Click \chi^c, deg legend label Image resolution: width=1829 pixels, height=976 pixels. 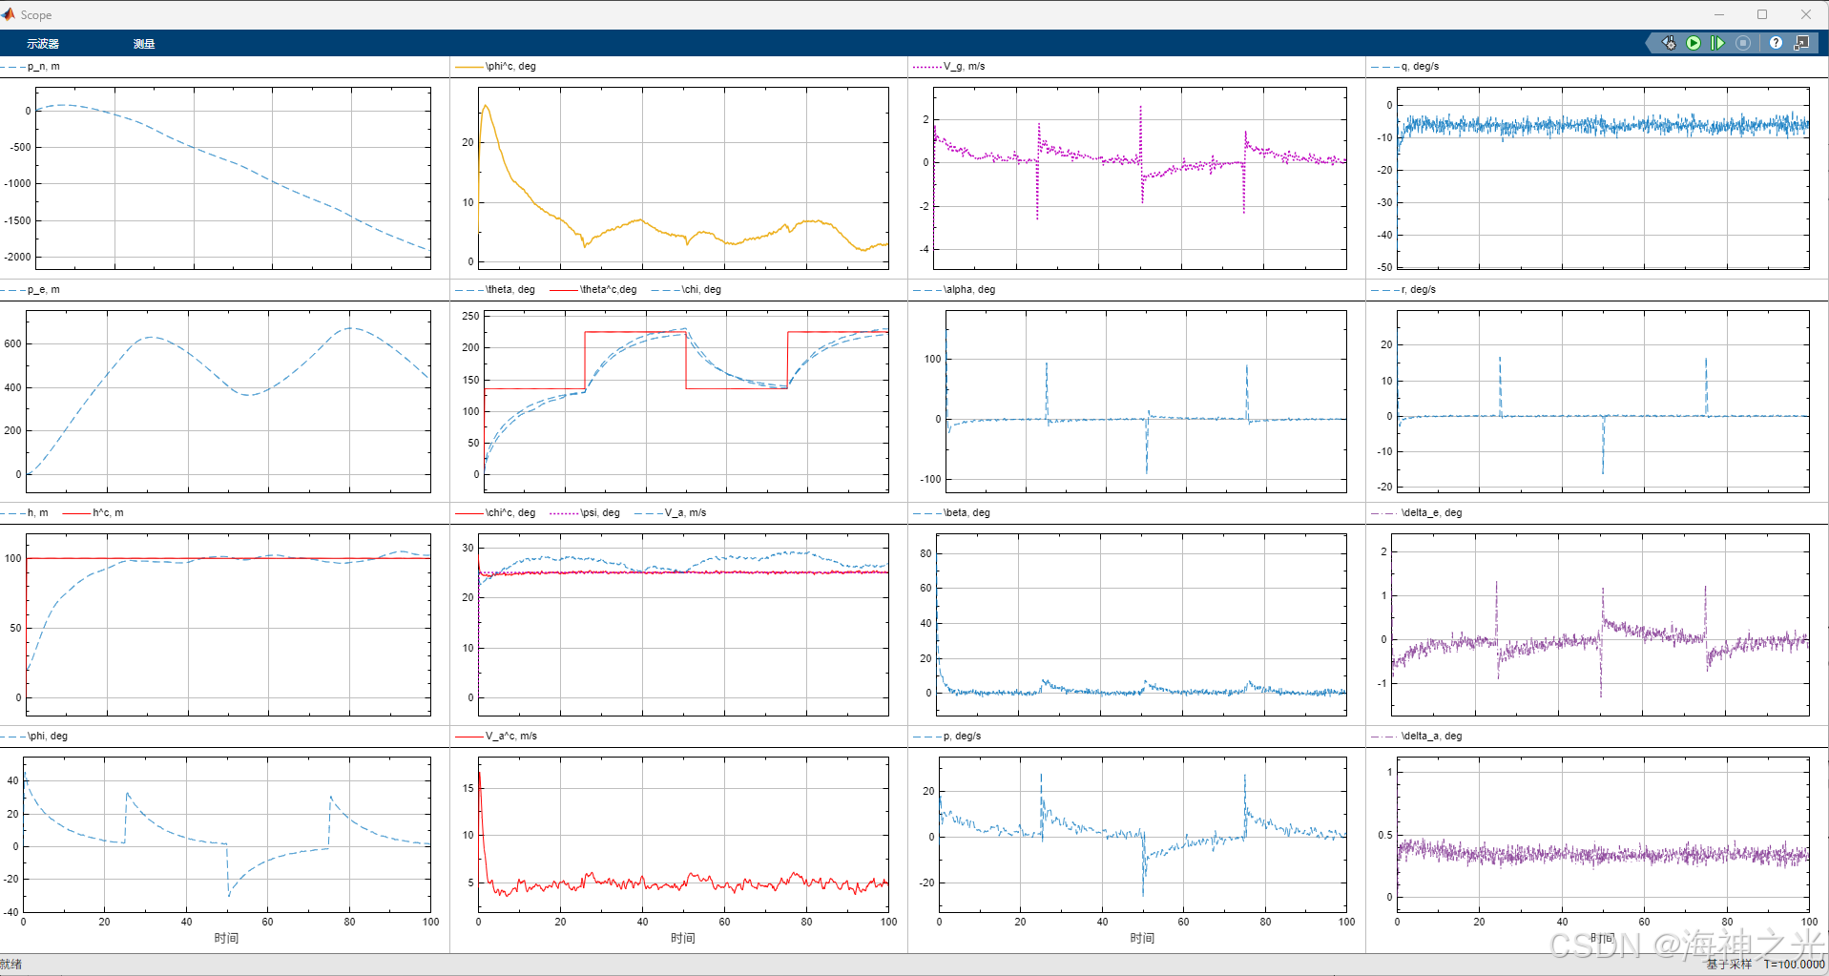[x=512, y=513]
